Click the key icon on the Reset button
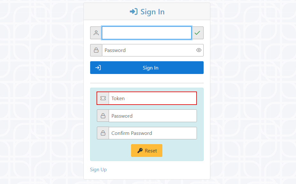296x184 pixels. pos(140,151)
